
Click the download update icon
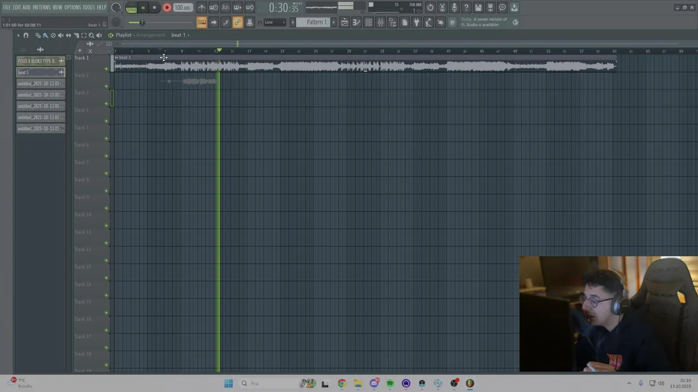(514, 8)
